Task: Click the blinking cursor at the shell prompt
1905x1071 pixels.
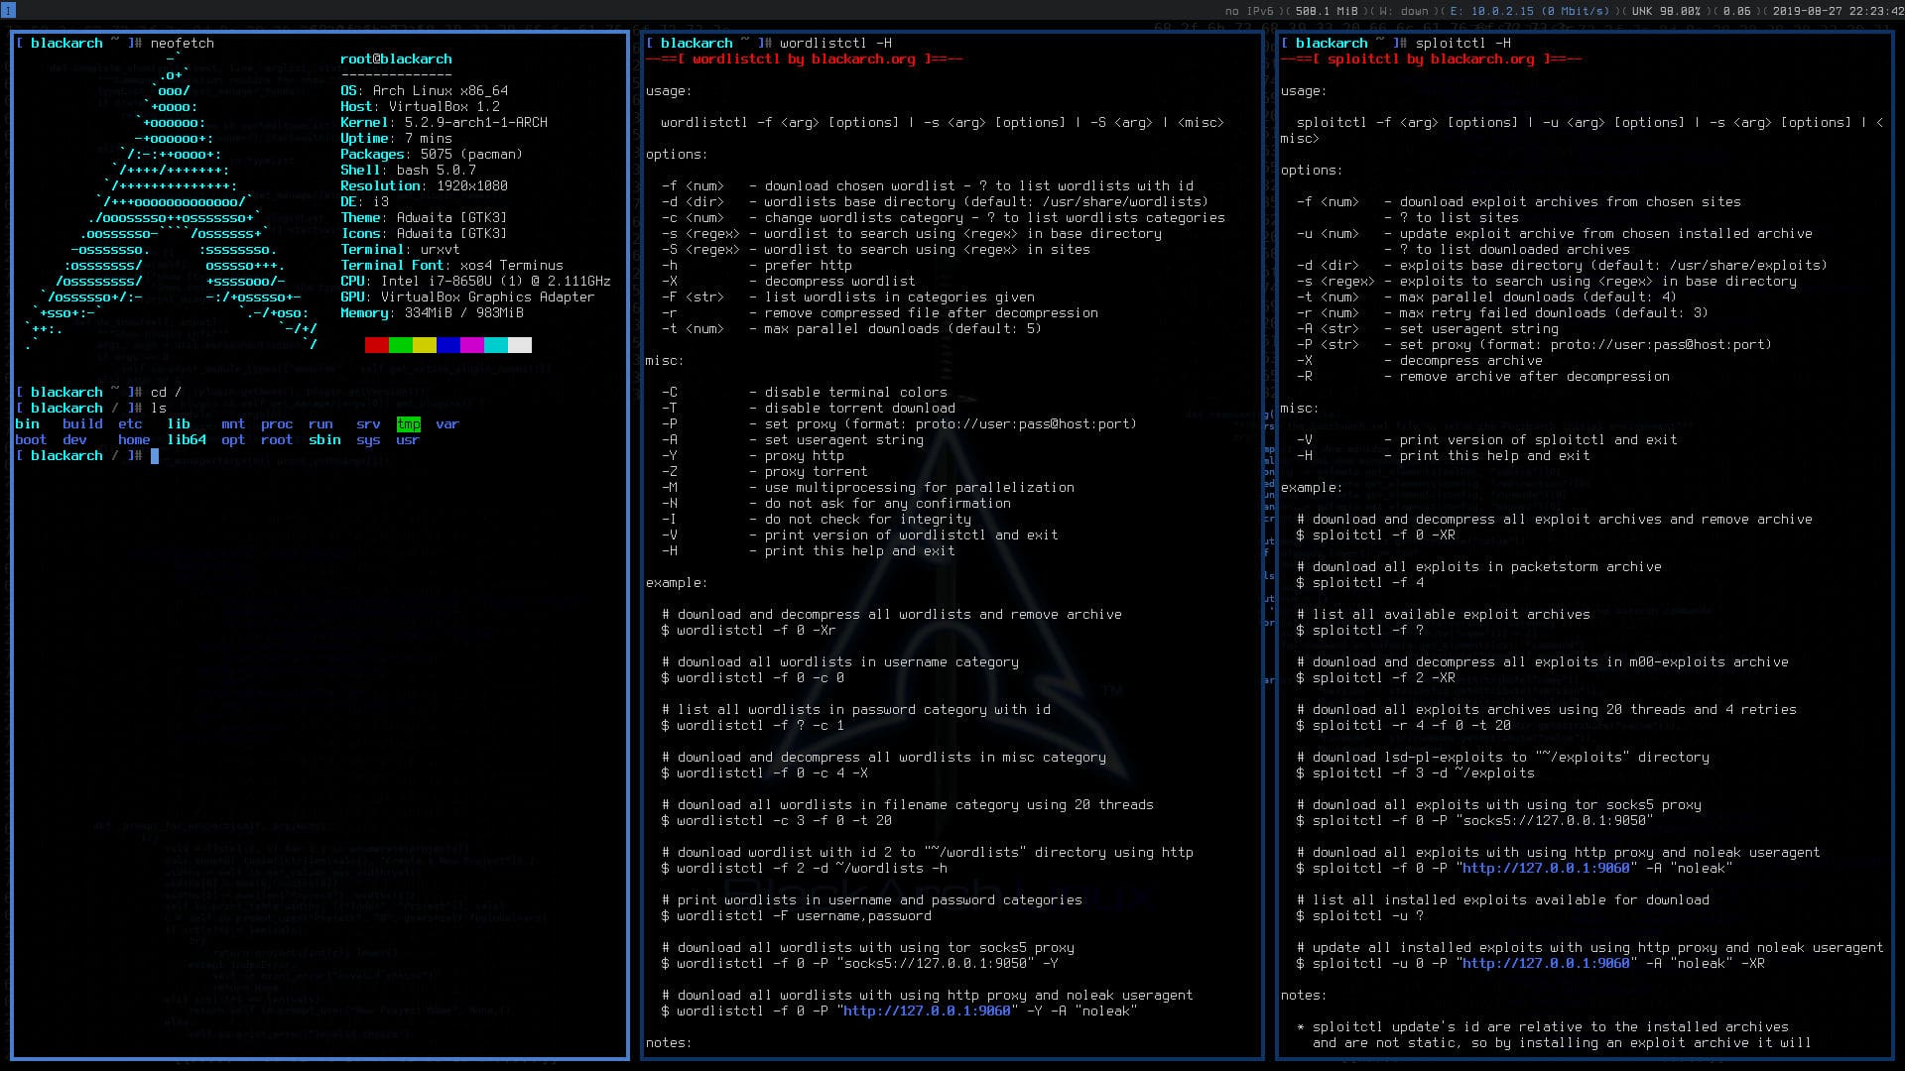Action: [157, 455]
